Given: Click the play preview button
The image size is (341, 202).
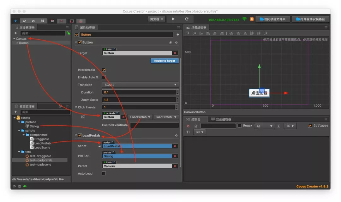Looking at the screenshot, I should 173,19.
